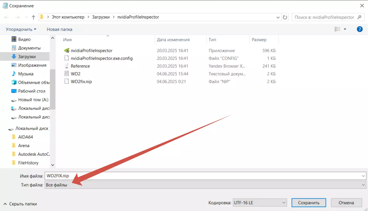This screenshot has width=368, height=211.
Task: Click the sidebar scroll-up arrow
Action: (x=52, y=38)
